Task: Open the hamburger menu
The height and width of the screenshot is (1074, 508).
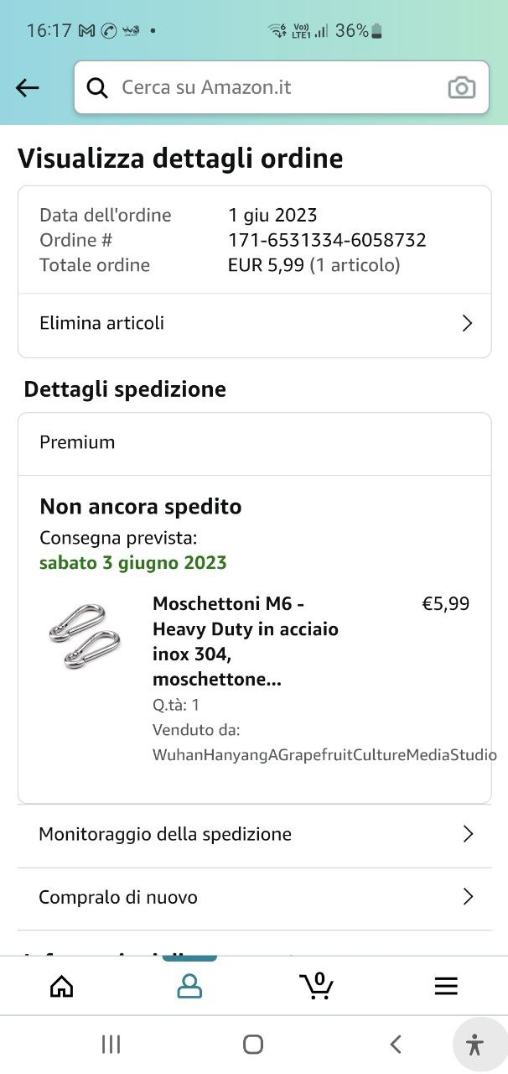Action: 446,986
